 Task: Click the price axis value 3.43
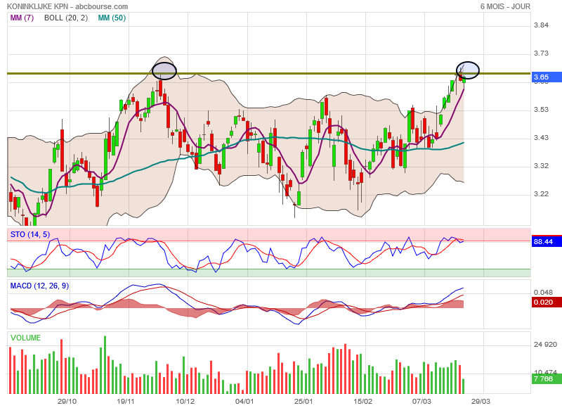pos(541,137)
